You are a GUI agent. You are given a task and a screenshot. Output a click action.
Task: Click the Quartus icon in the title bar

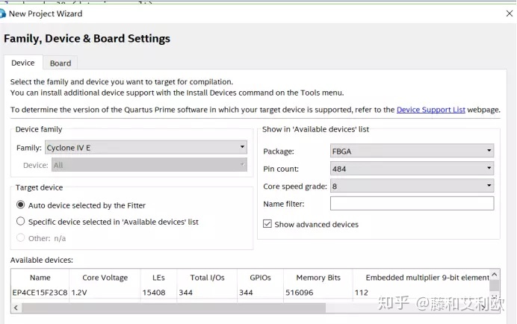3,13
